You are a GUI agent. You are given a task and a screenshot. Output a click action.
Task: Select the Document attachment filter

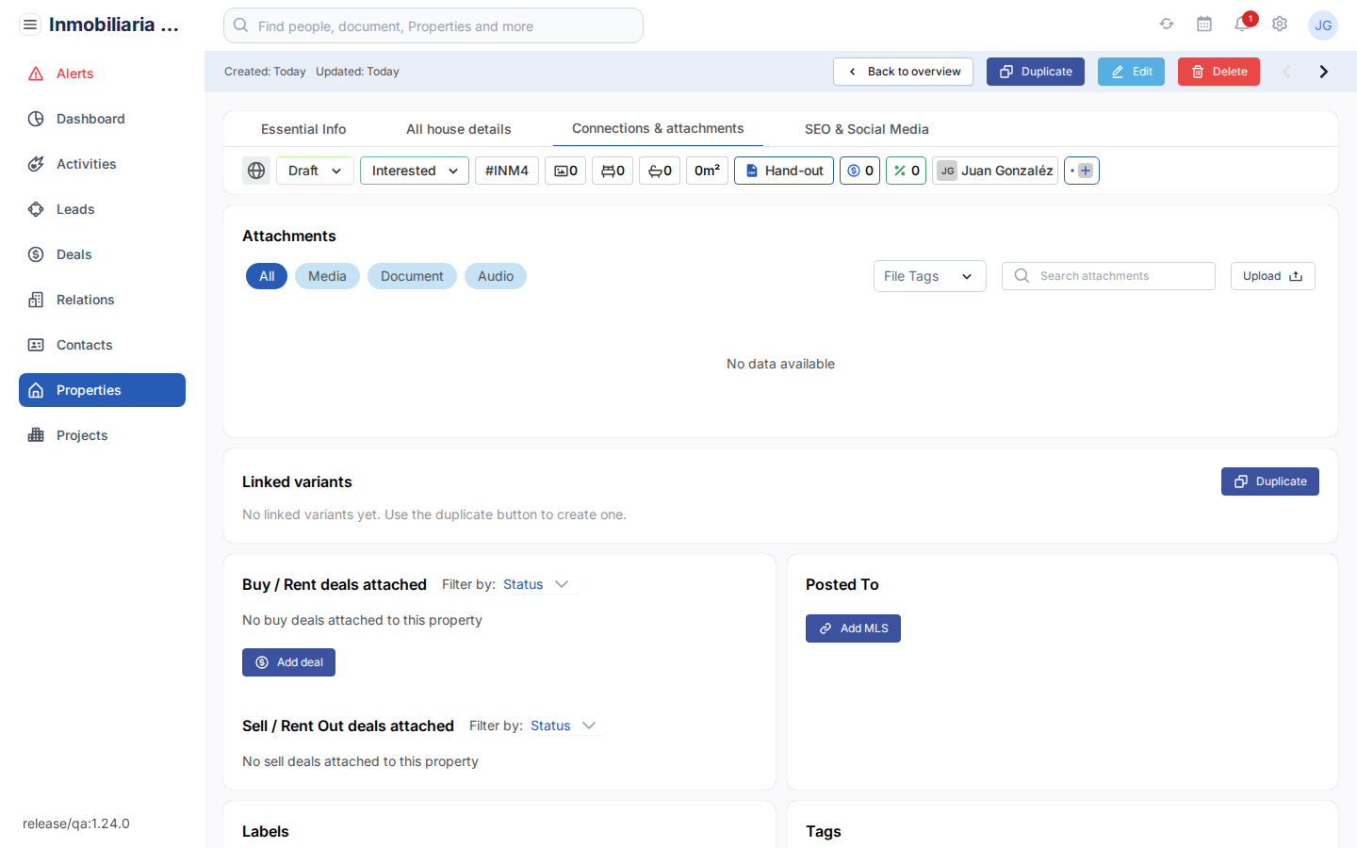[x=412, y=276]
